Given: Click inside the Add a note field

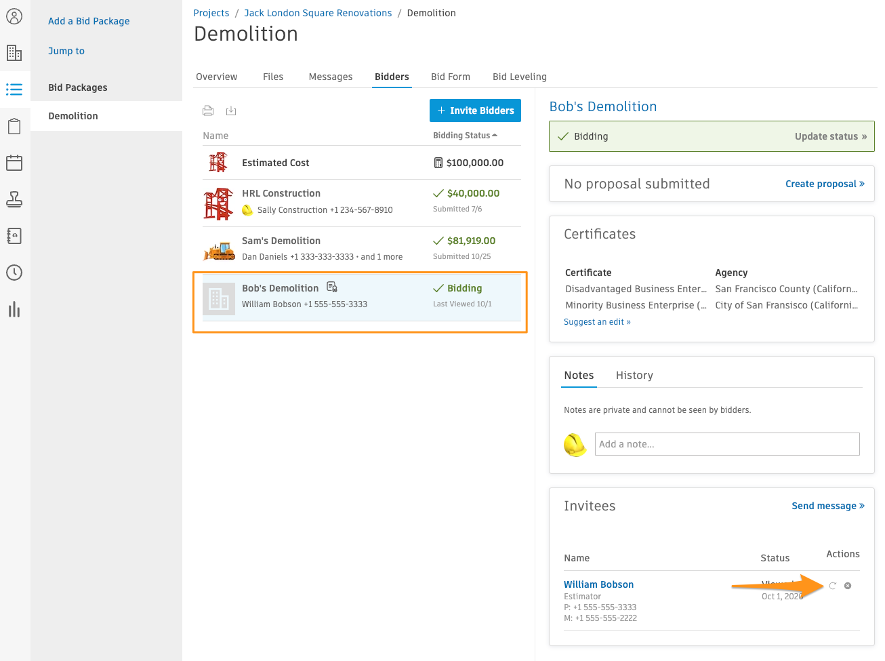Looking at the screenshot, I should click(x=726, y=444).
